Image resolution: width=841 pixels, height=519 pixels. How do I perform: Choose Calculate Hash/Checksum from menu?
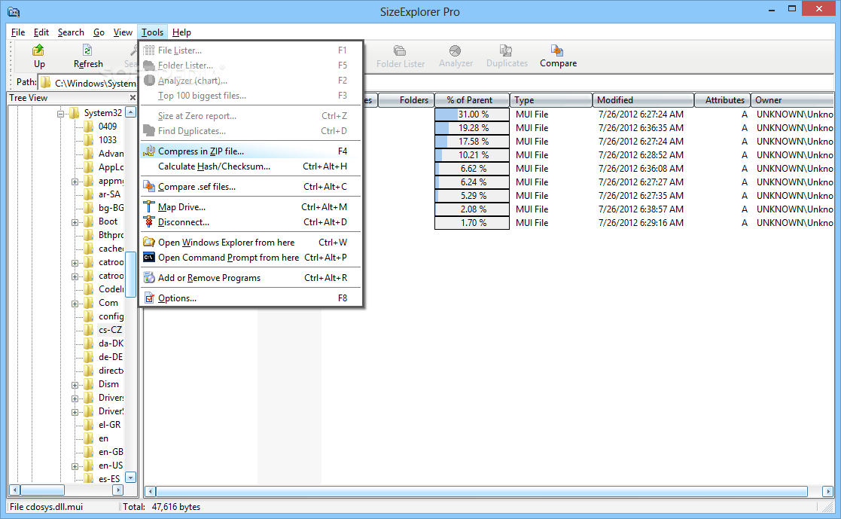[x=251, y=166]
